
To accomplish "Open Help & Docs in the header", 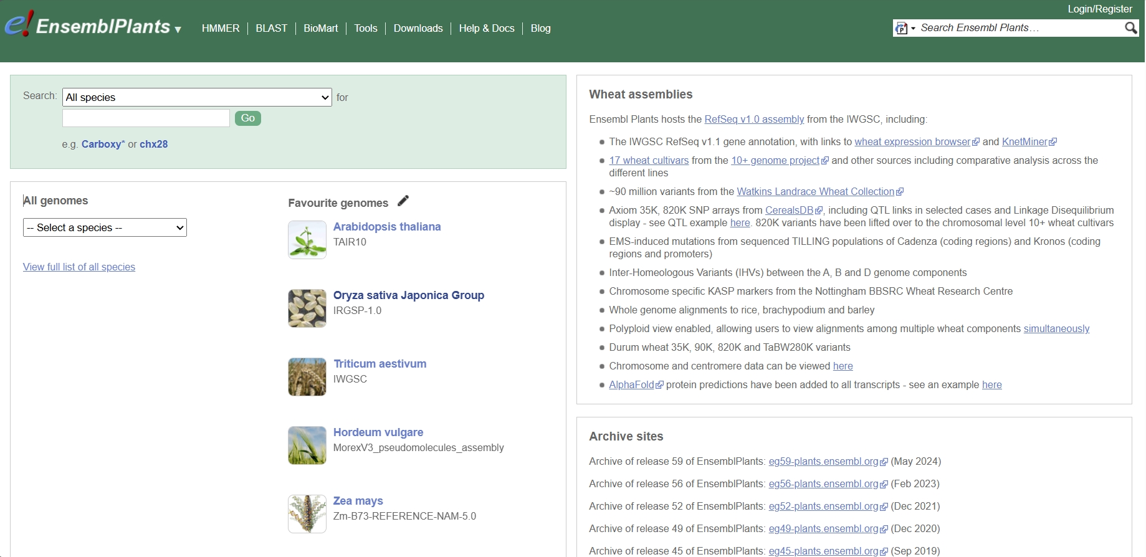I will tap(487, 28).
